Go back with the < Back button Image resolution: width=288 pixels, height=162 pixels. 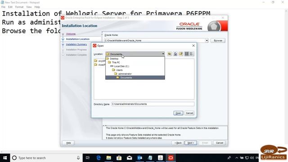click(178, 143)
